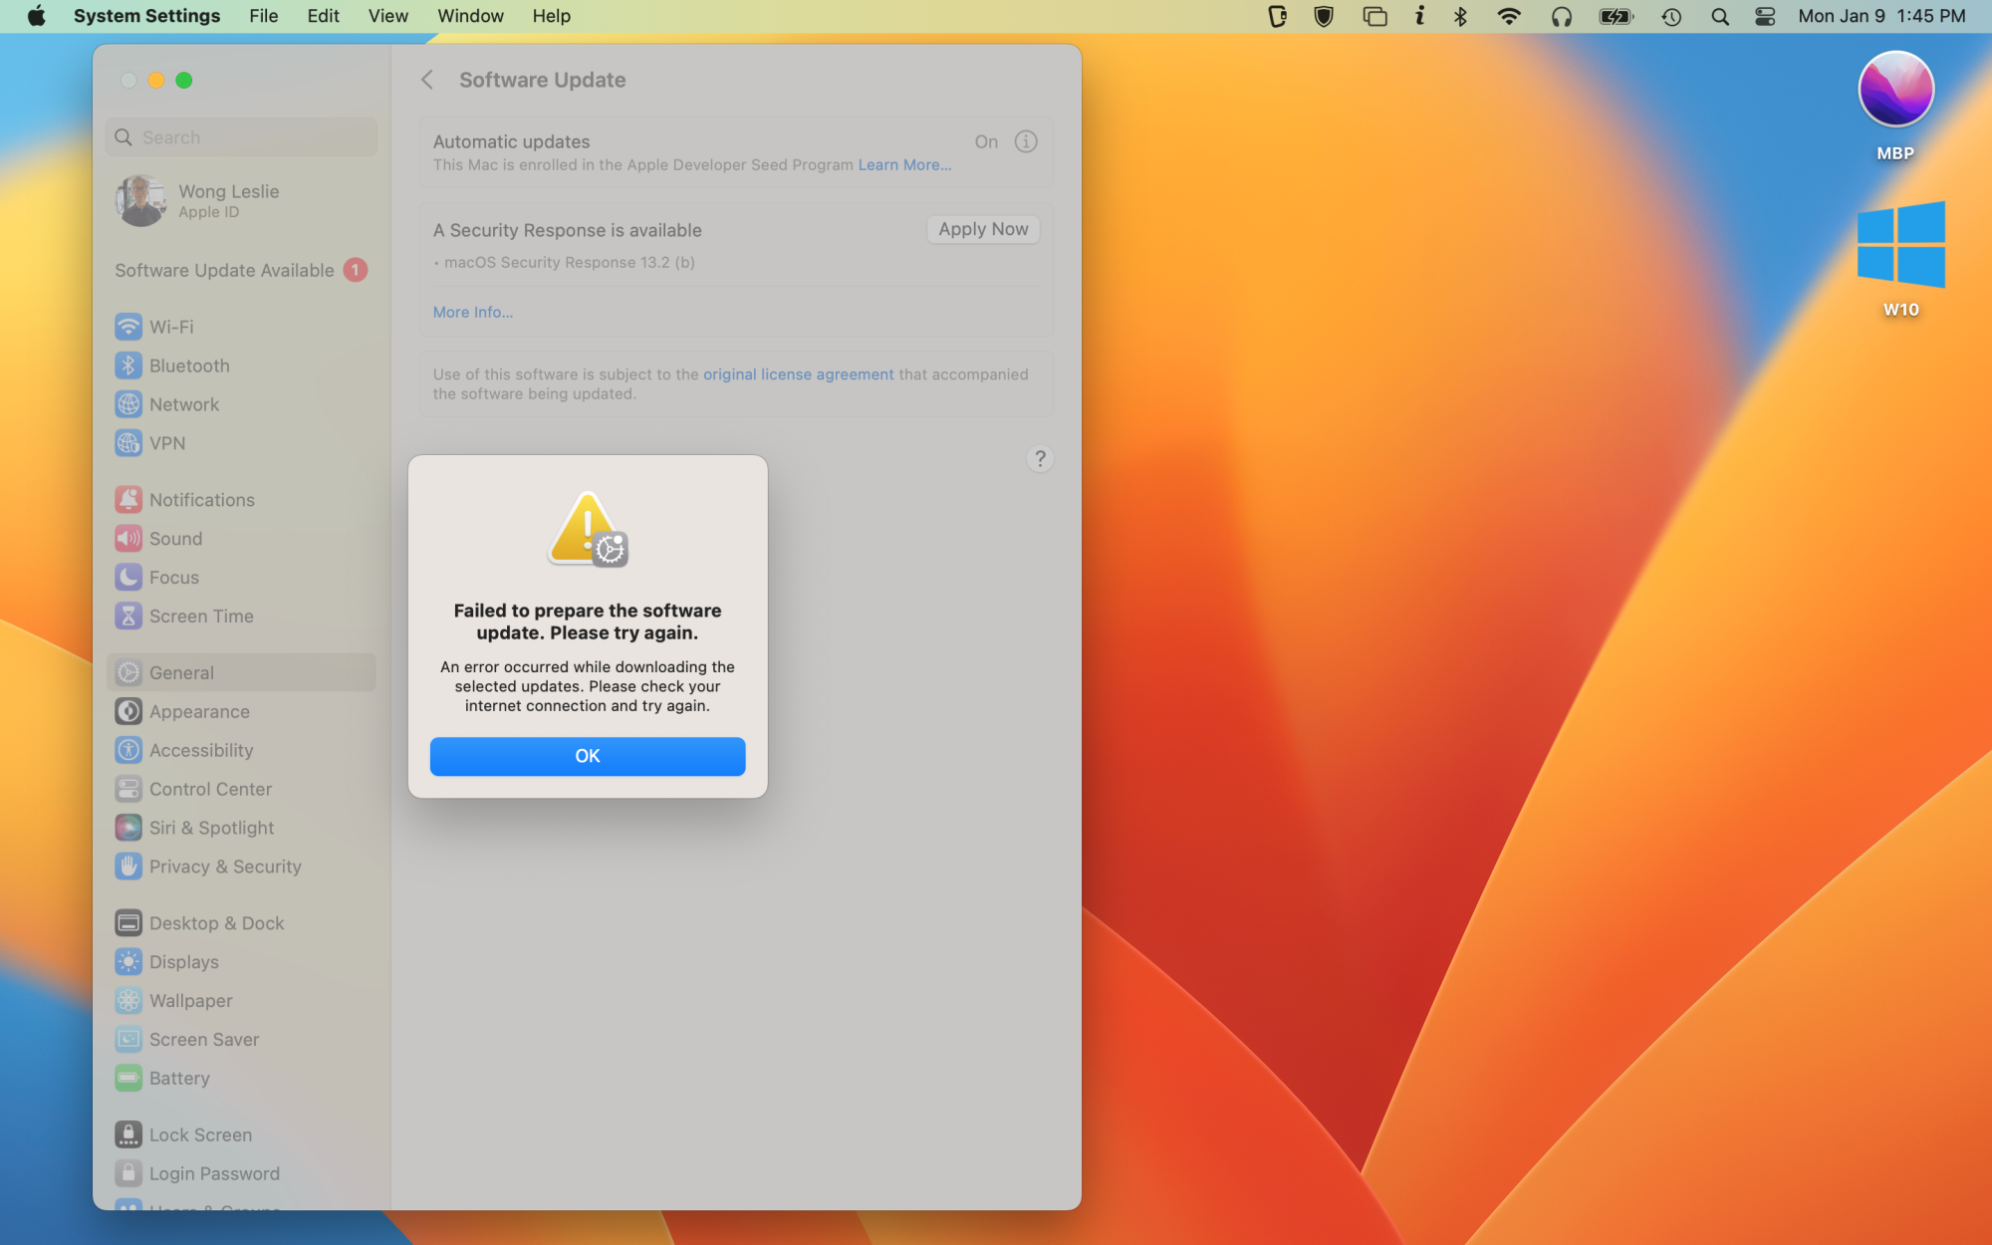This screenshot has width=1992, height=1245.
Task: Open Bluetooth settings in sidebar
Action: 189,366
